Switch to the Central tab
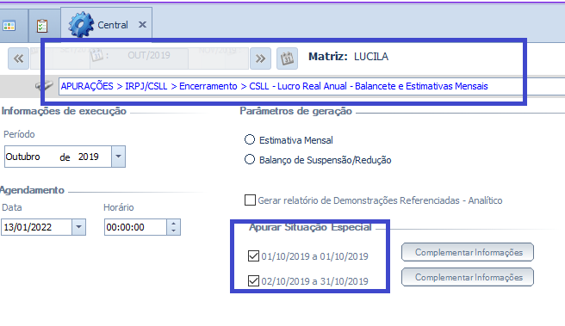 pos(113,25)
